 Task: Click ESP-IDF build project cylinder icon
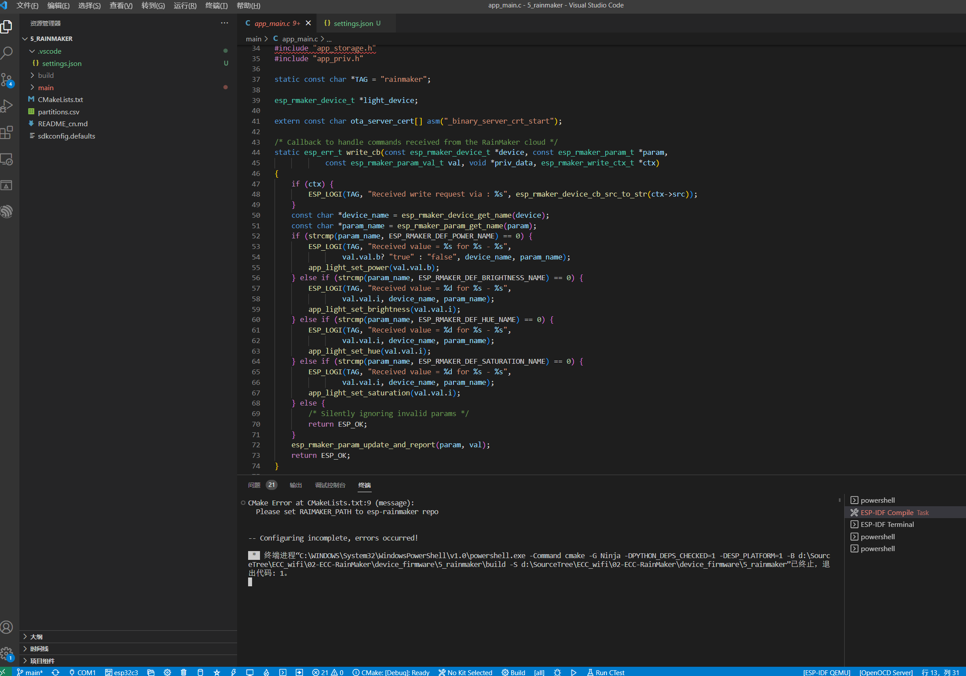(200, 672)
